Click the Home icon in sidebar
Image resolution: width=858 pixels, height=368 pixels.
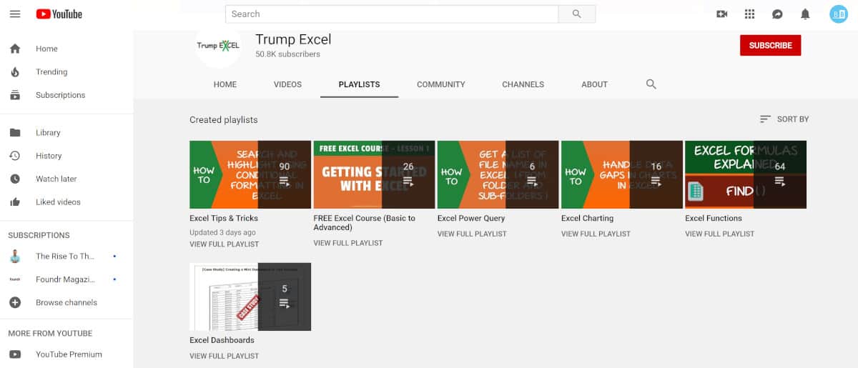coord(15,49)
